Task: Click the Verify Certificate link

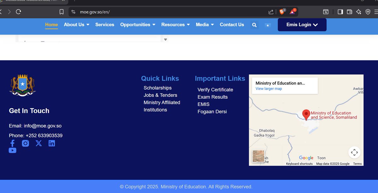Action: coord(215,90)
